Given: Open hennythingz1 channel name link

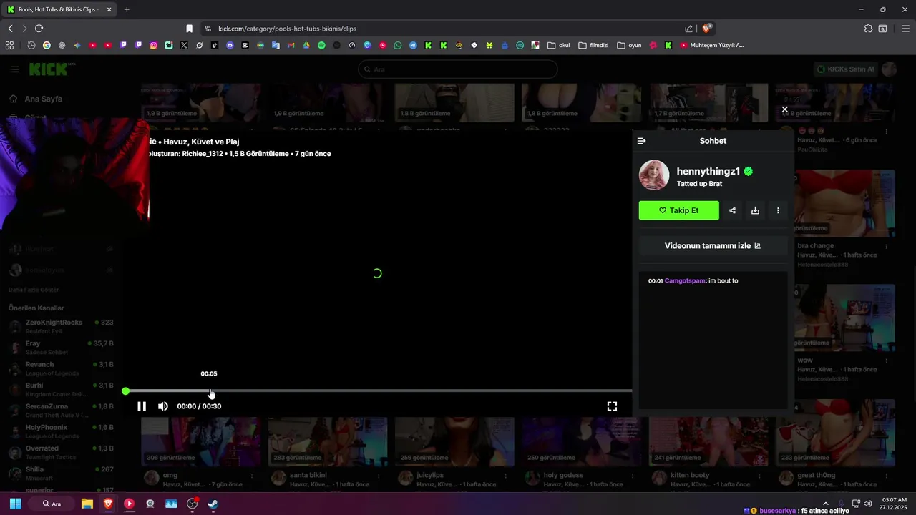Looking at the screenshot, I should (x=708, y=171).
